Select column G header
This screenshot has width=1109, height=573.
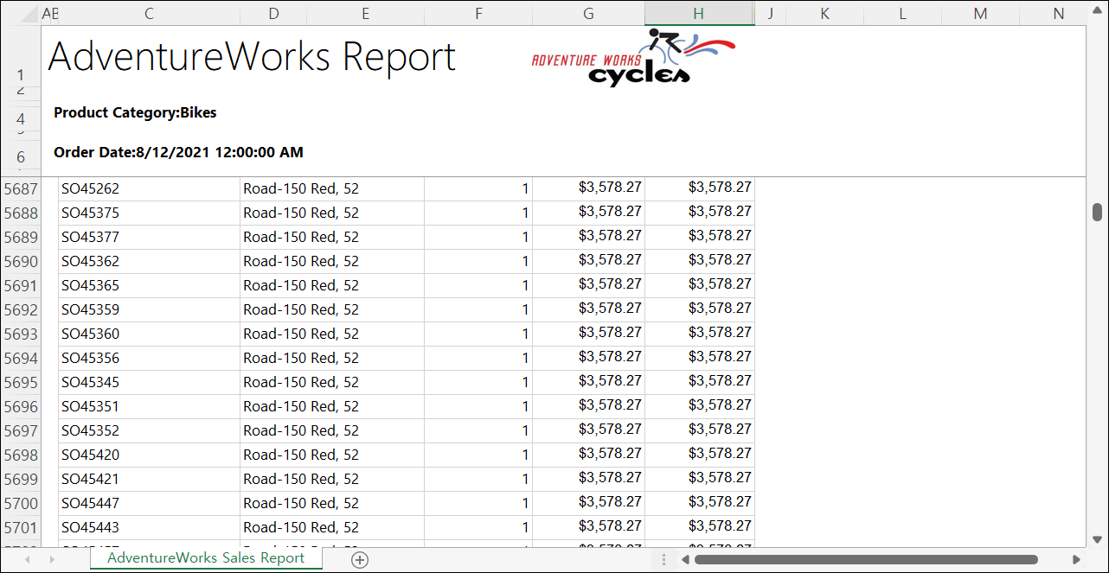pyautogui.click(x=588, y=13)
